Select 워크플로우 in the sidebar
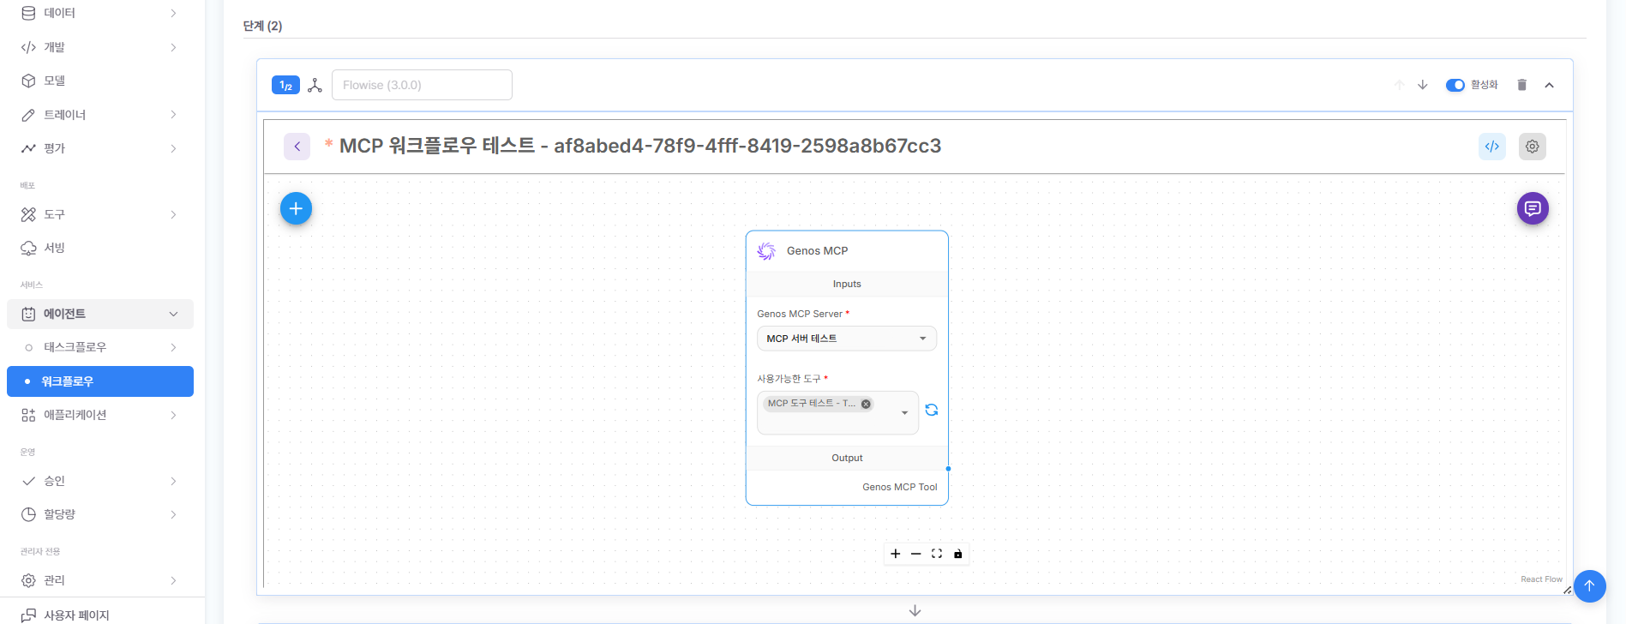 point(100,381)
